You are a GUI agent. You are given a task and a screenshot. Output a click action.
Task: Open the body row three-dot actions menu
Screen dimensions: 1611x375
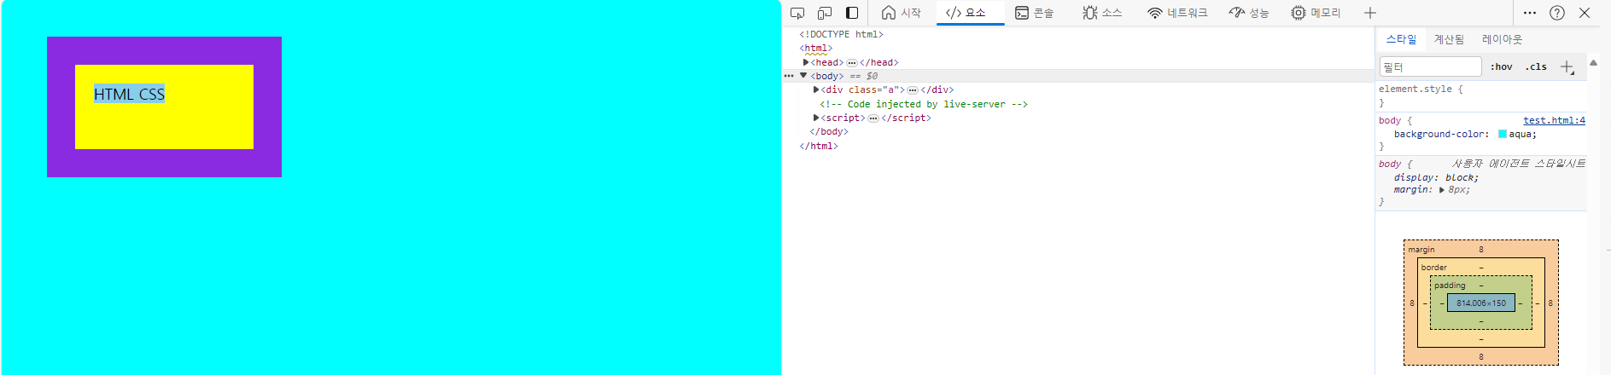(x=789, y=76)
